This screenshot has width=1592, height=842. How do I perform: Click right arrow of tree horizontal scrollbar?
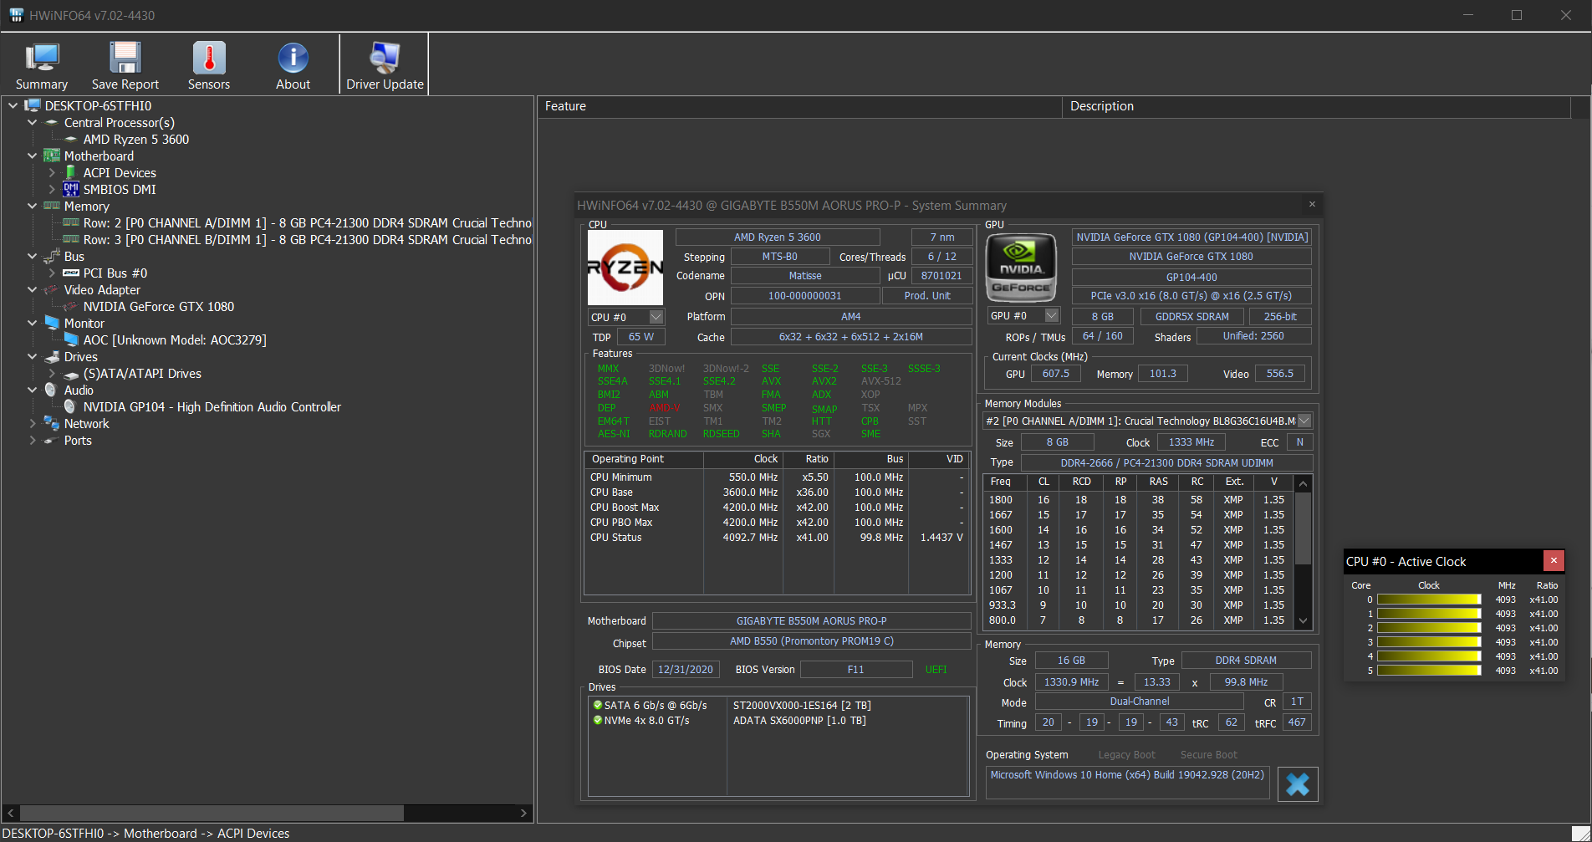click(x=524, y=813)
